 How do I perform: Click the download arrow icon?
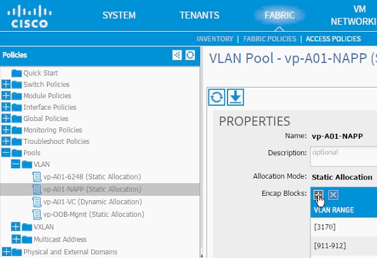235,97
